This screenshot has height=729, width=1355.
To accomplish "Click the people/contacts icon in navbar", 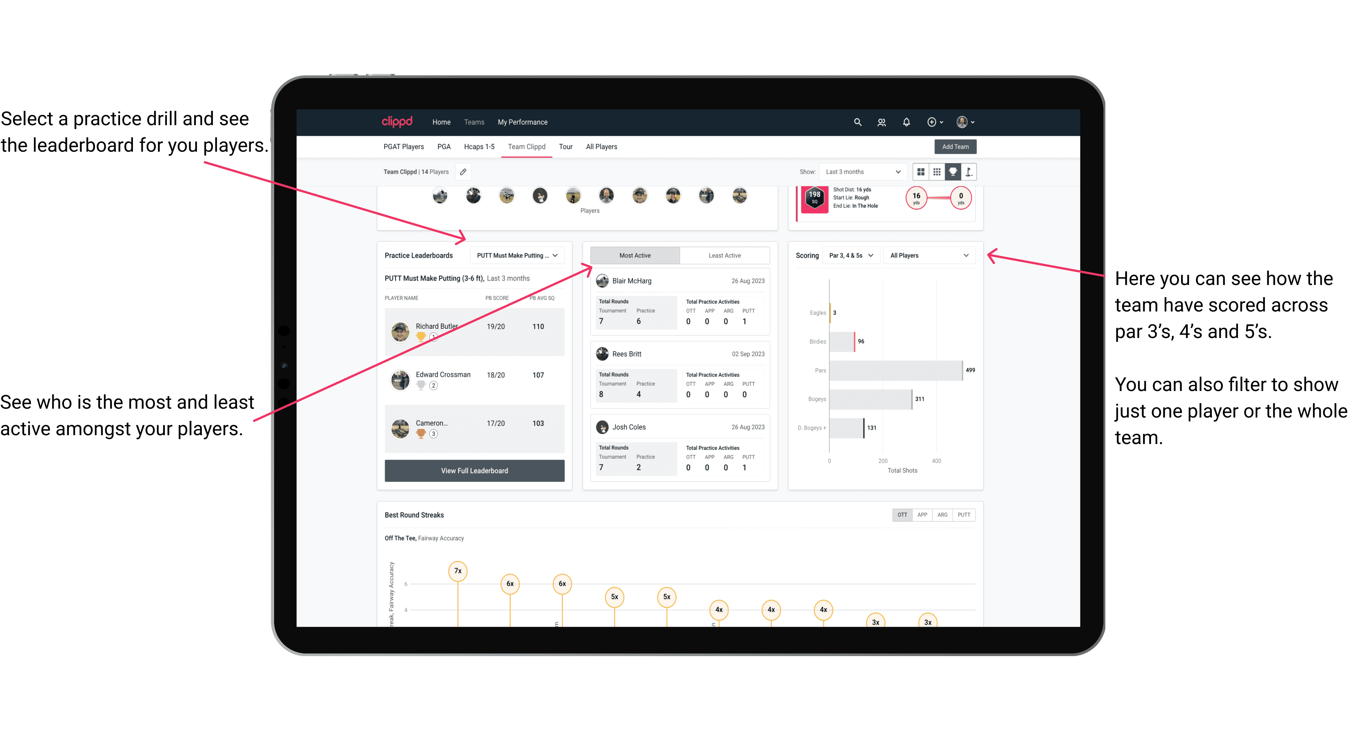I will (882, 122).
